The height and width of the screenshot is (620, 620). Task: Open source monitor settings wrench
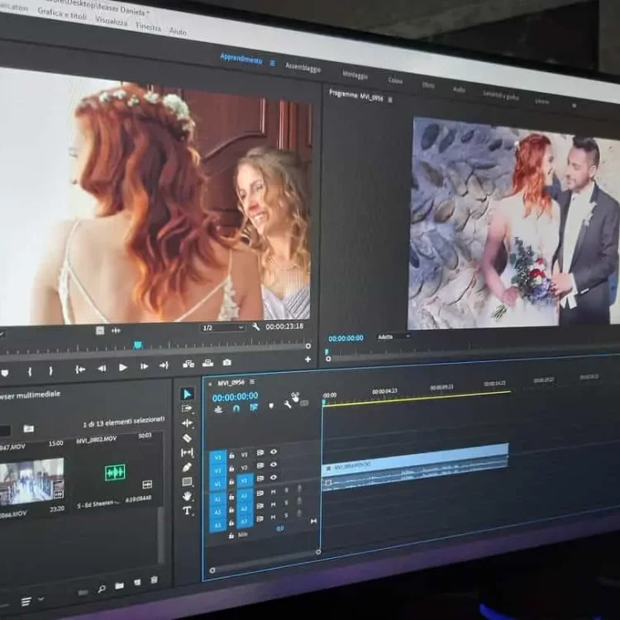255,327
